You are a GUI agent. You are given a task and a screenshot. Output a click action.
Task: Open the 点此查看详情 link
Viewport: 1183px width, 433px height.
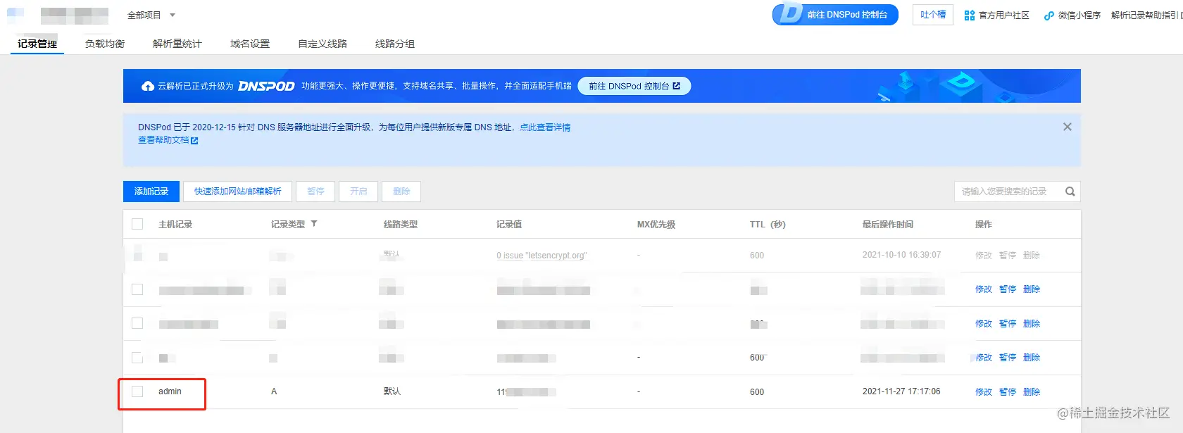coord(545,127)
